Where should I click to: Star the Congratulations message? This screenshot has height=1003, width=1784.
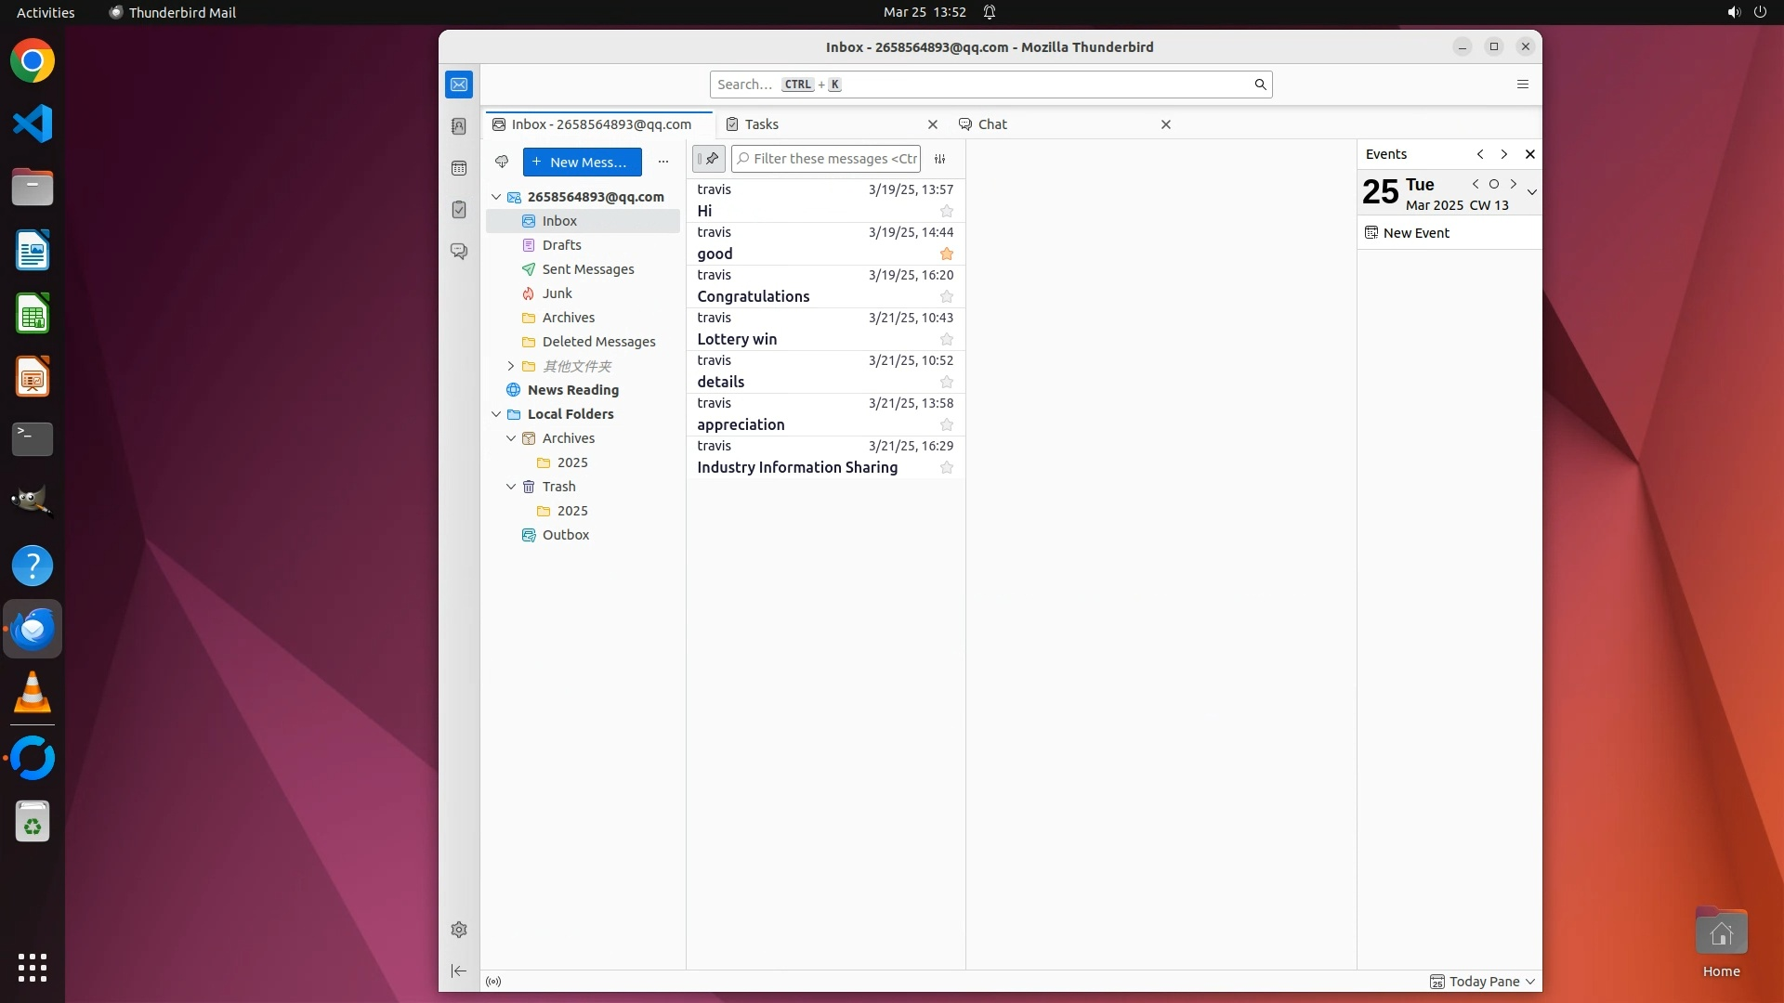946,297
